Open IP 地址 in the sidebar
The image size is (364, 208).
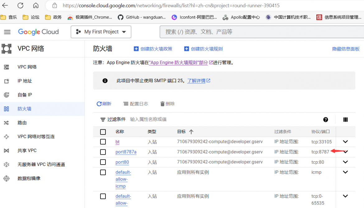tap(25, 81)
